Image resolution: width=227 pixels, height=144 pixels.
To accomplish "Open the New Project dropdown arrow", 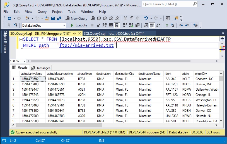I will (x=32, y=18).
